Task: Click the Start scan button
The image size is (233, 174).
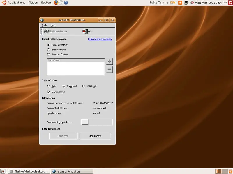Action: (x=63, y=136)
